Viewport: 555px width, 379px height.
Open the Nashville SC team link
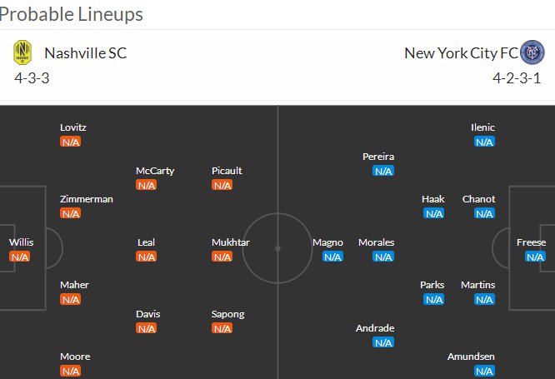point(85,53)
